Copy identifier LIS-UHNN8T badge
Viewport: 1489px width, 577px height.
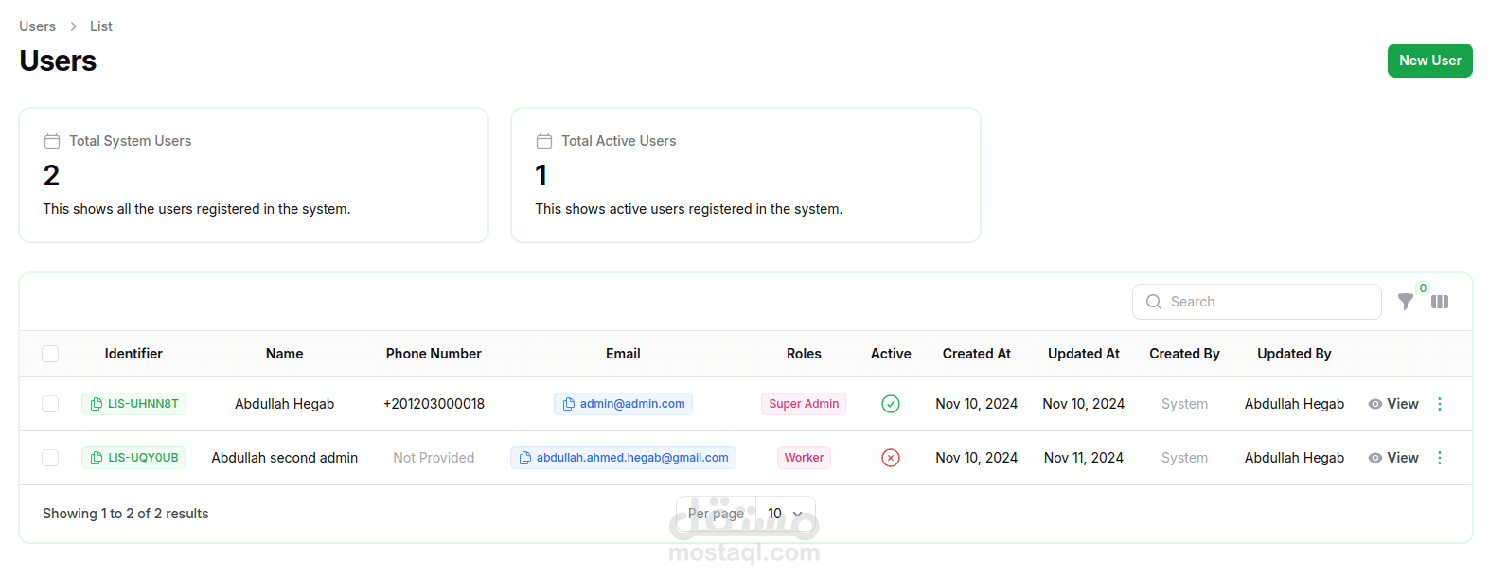pyautogui.click(x=133, y=404)
